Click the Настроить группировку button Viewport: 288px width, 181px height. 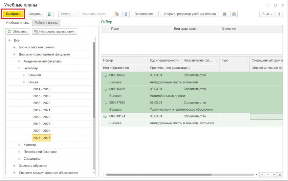(x=54, y=31)
